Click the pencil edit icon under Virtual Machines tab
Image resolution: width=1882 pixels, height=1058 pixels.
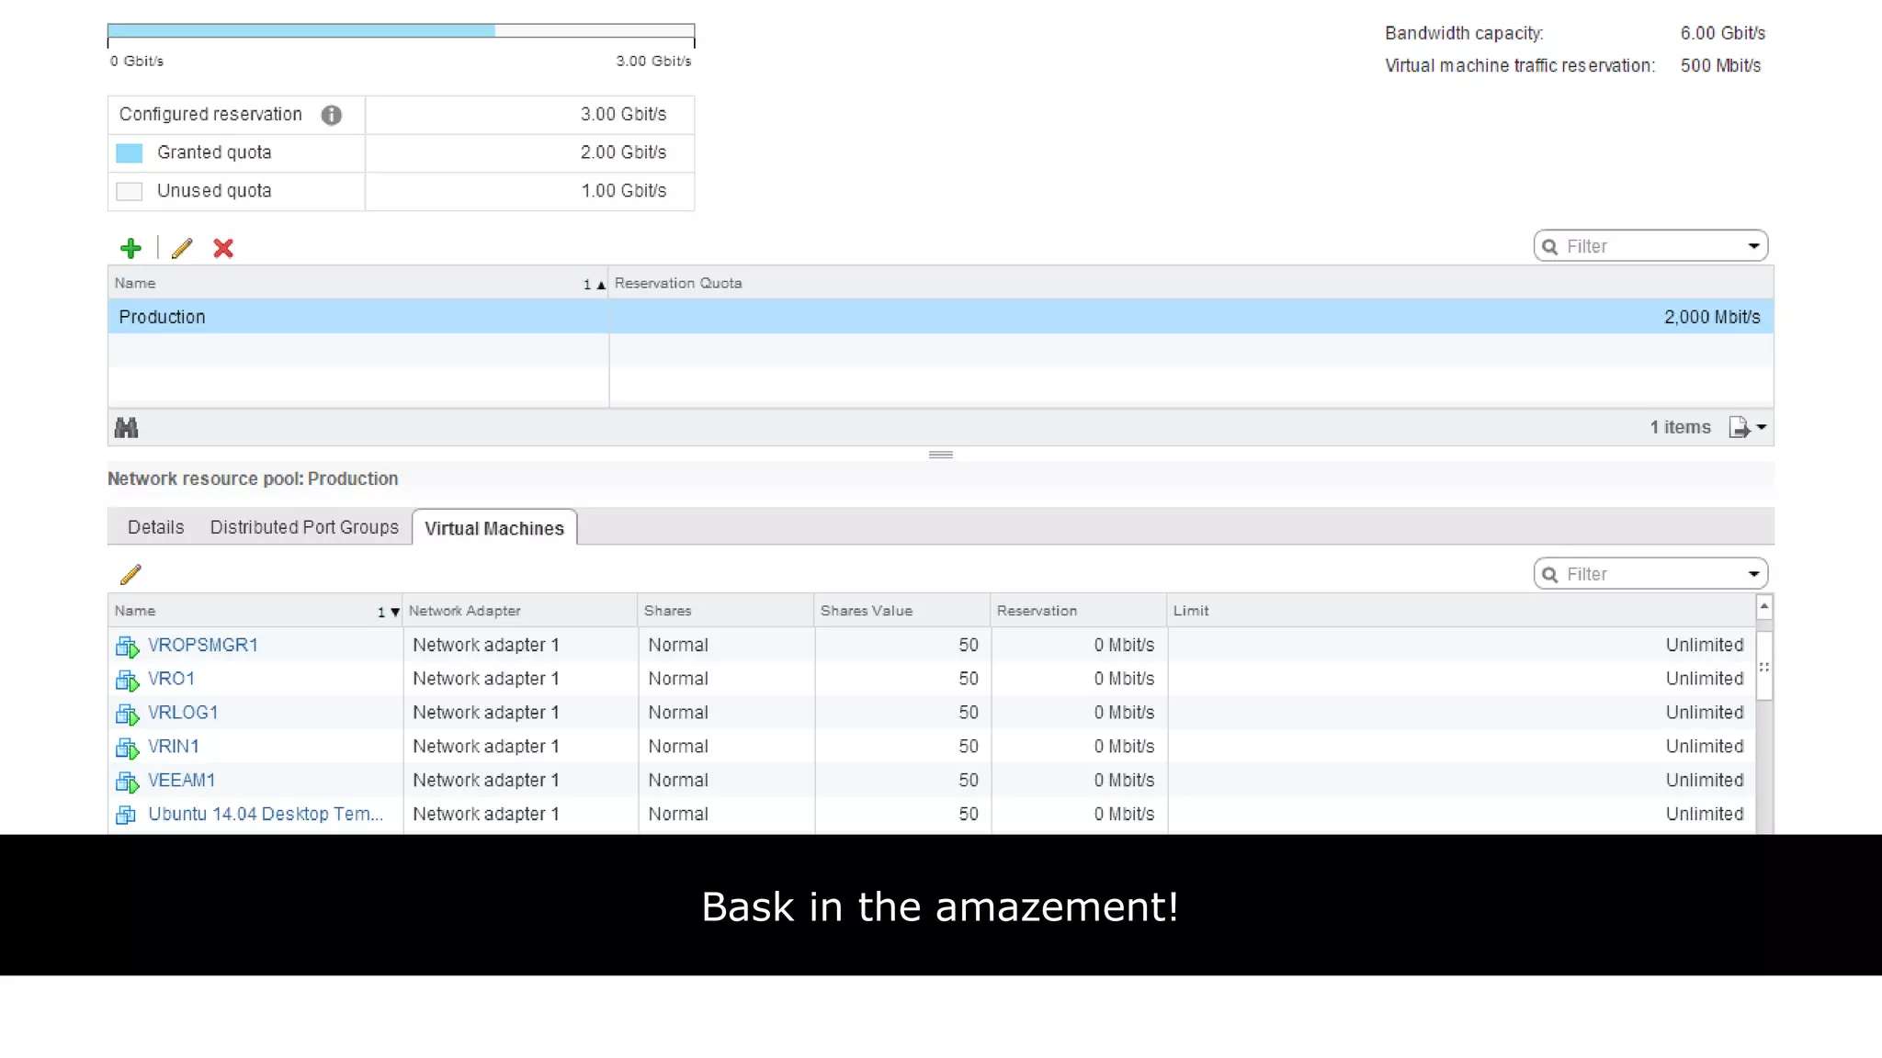click(130, 575)
